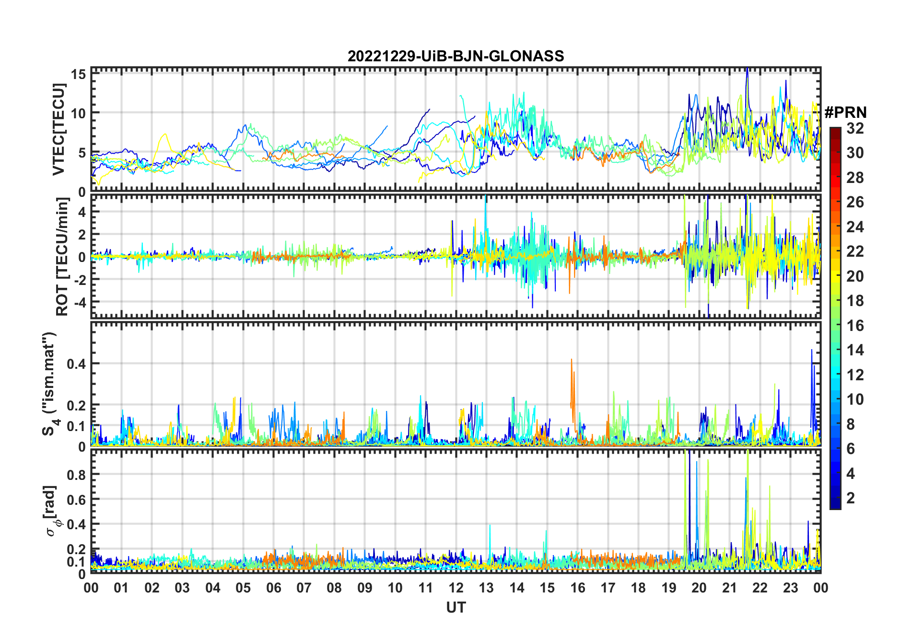This screenshot has height=637, width=912.
Task: Click UT axis tick label 05
Action: (243, 588)
